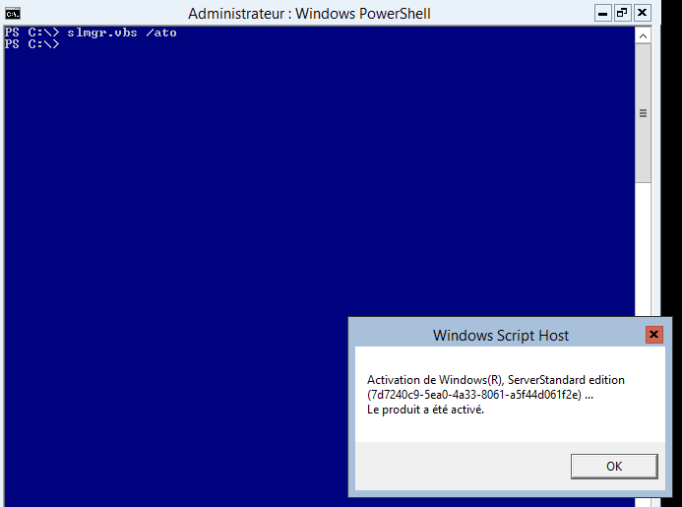The height and width of the screenshot is (507, 682).
Task: Click the activation ID '7d7240c9-5ea0-4a33-8061-a5f44d061f2e' text
Action: pos(474,395)
